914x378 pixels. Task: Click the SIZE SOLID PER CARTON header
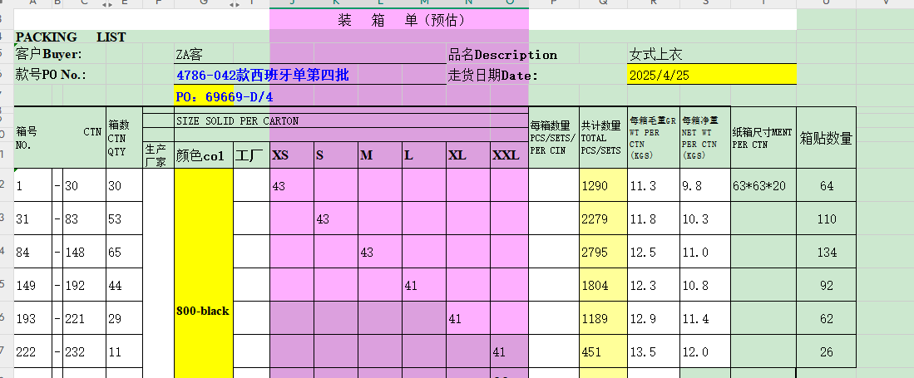coord(237,121)
